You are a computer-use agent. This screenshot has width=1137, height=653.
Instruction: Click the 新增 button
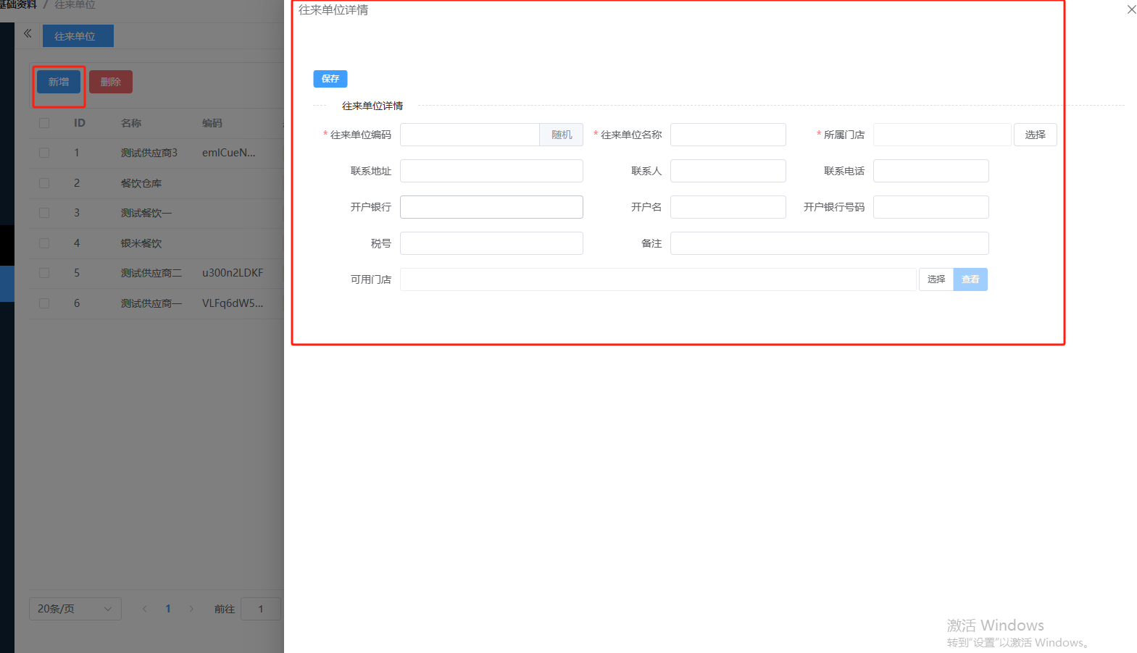pos(59,82)
